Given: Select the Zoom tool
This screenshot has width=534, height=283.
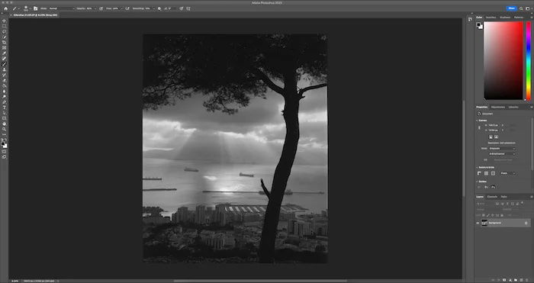Looking at the screenshot, I should [x=4, y=129].
